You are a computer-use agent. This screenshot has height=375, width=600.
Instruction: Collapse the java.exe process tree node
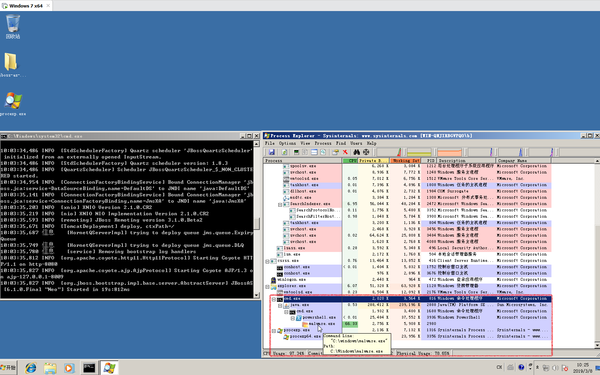(280, 306)
